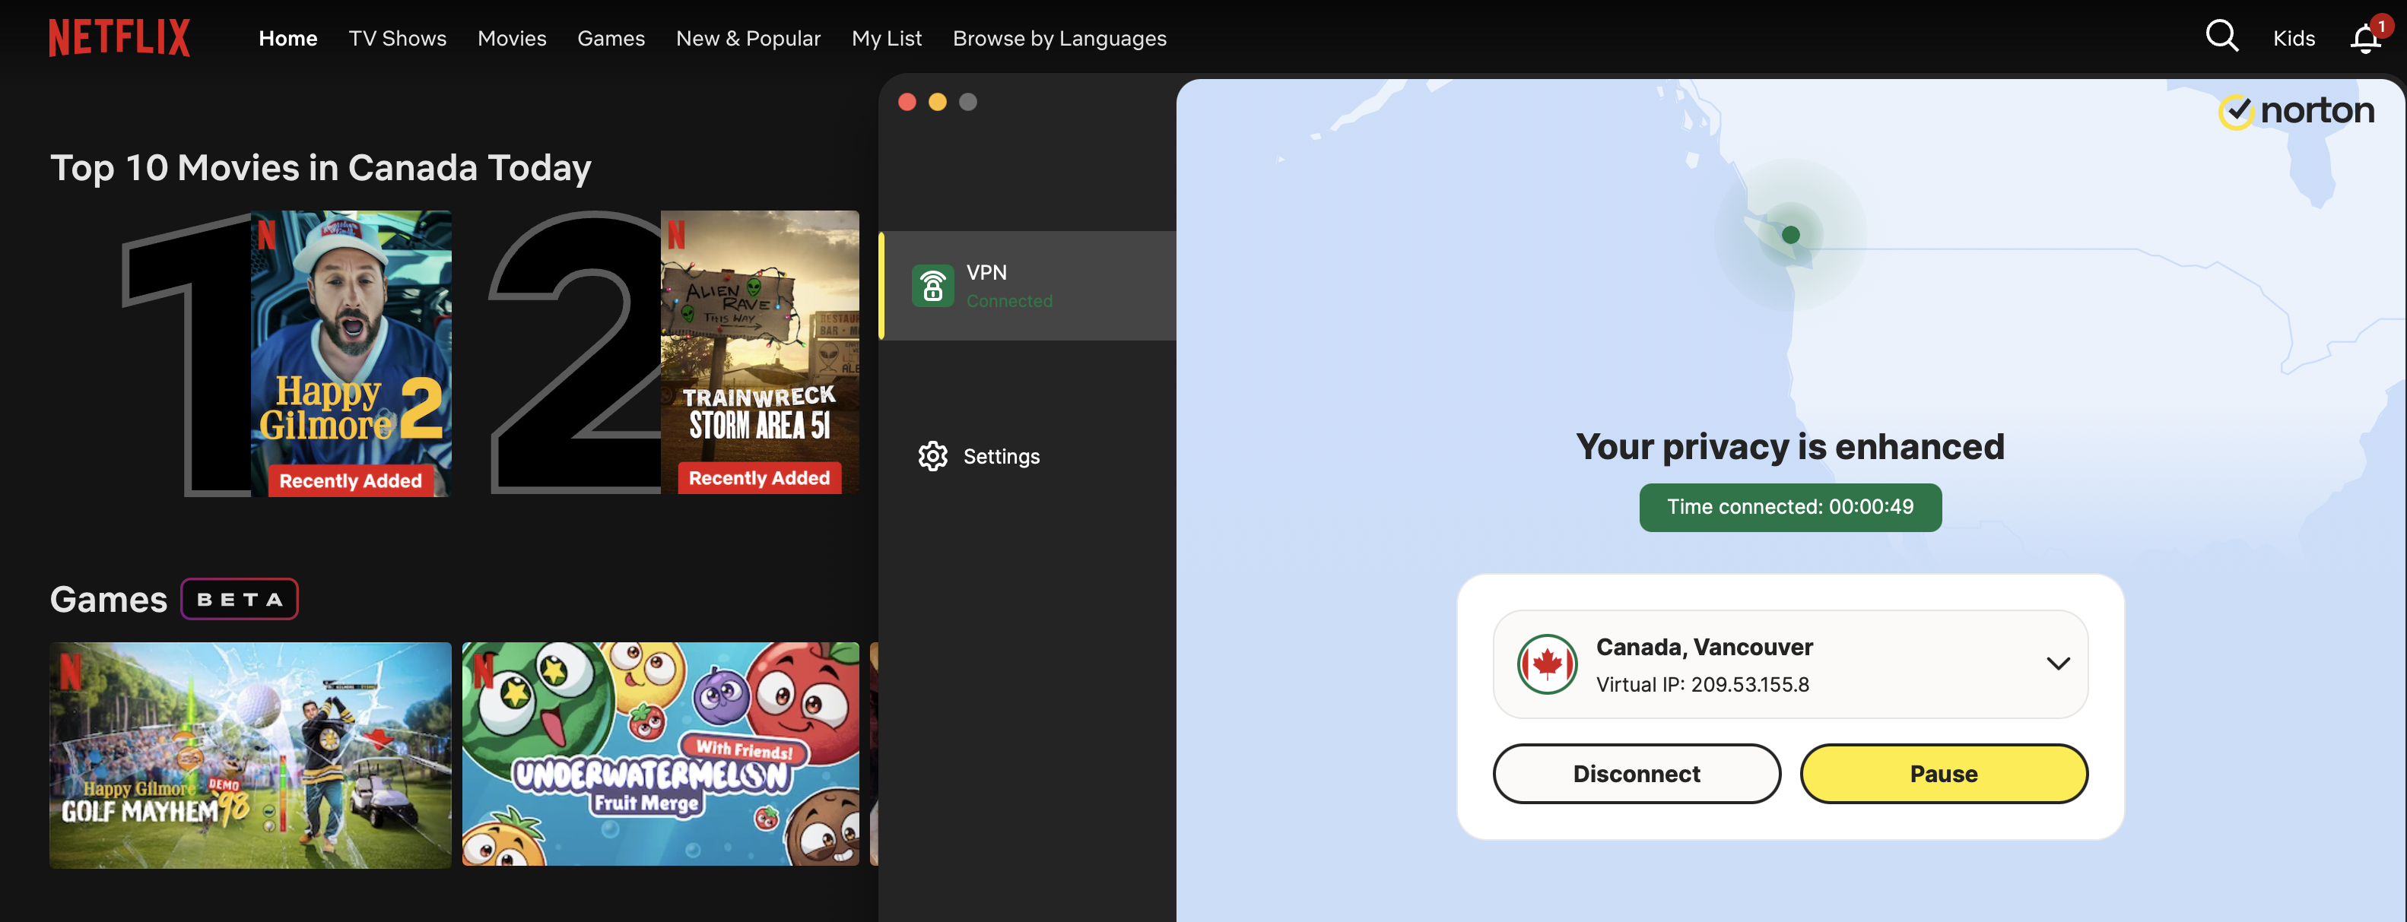Screen dimensions: 2407x922
Task: Open Underwatermelon Fruit Merge game
Action: click(x=659, y=753)
